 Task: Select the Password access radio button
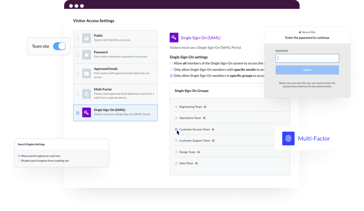click(x=78, y=55)
